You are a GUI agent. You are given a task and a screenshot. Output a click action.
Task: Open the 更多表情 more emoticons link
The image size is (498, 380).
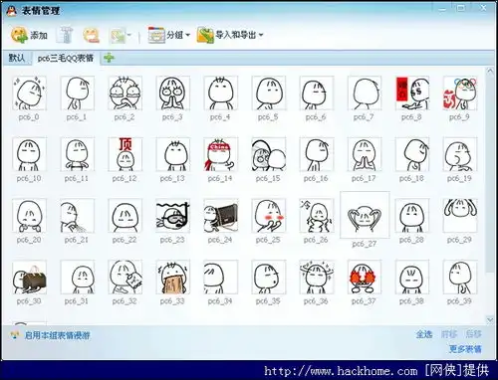pyautogui.click(x=465, y=349)
